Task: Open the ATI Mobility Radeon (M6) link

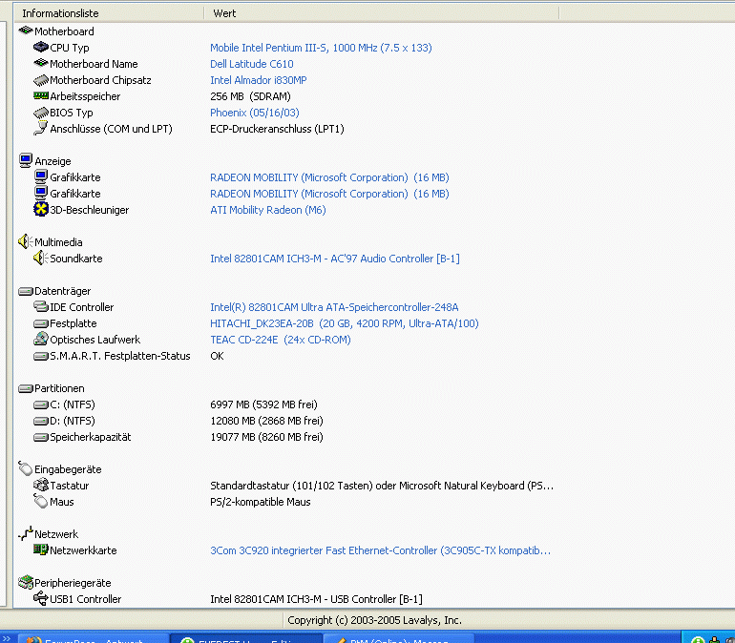Action: (x=267, y=210)
